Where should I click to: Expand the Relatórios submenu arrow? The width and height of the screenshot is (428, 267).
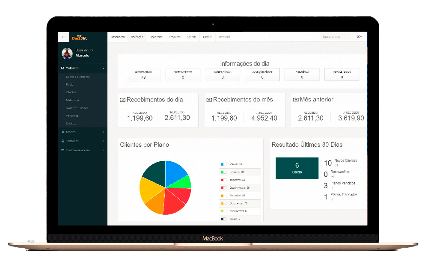pyautogui.click(x=104, y=141)
